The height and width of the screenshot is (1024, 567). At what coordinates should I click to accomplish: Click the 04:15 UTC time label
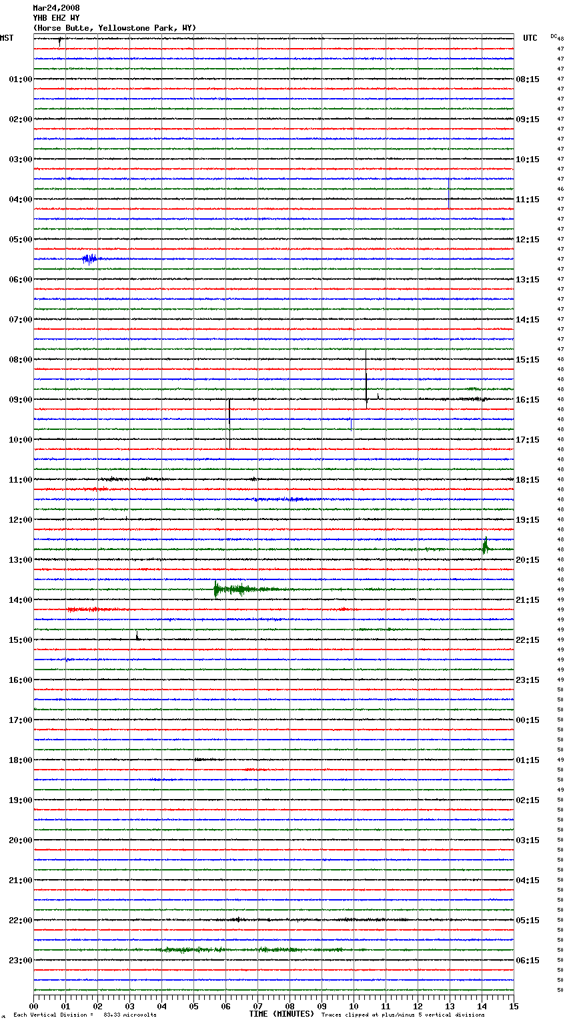click(528, 880)
